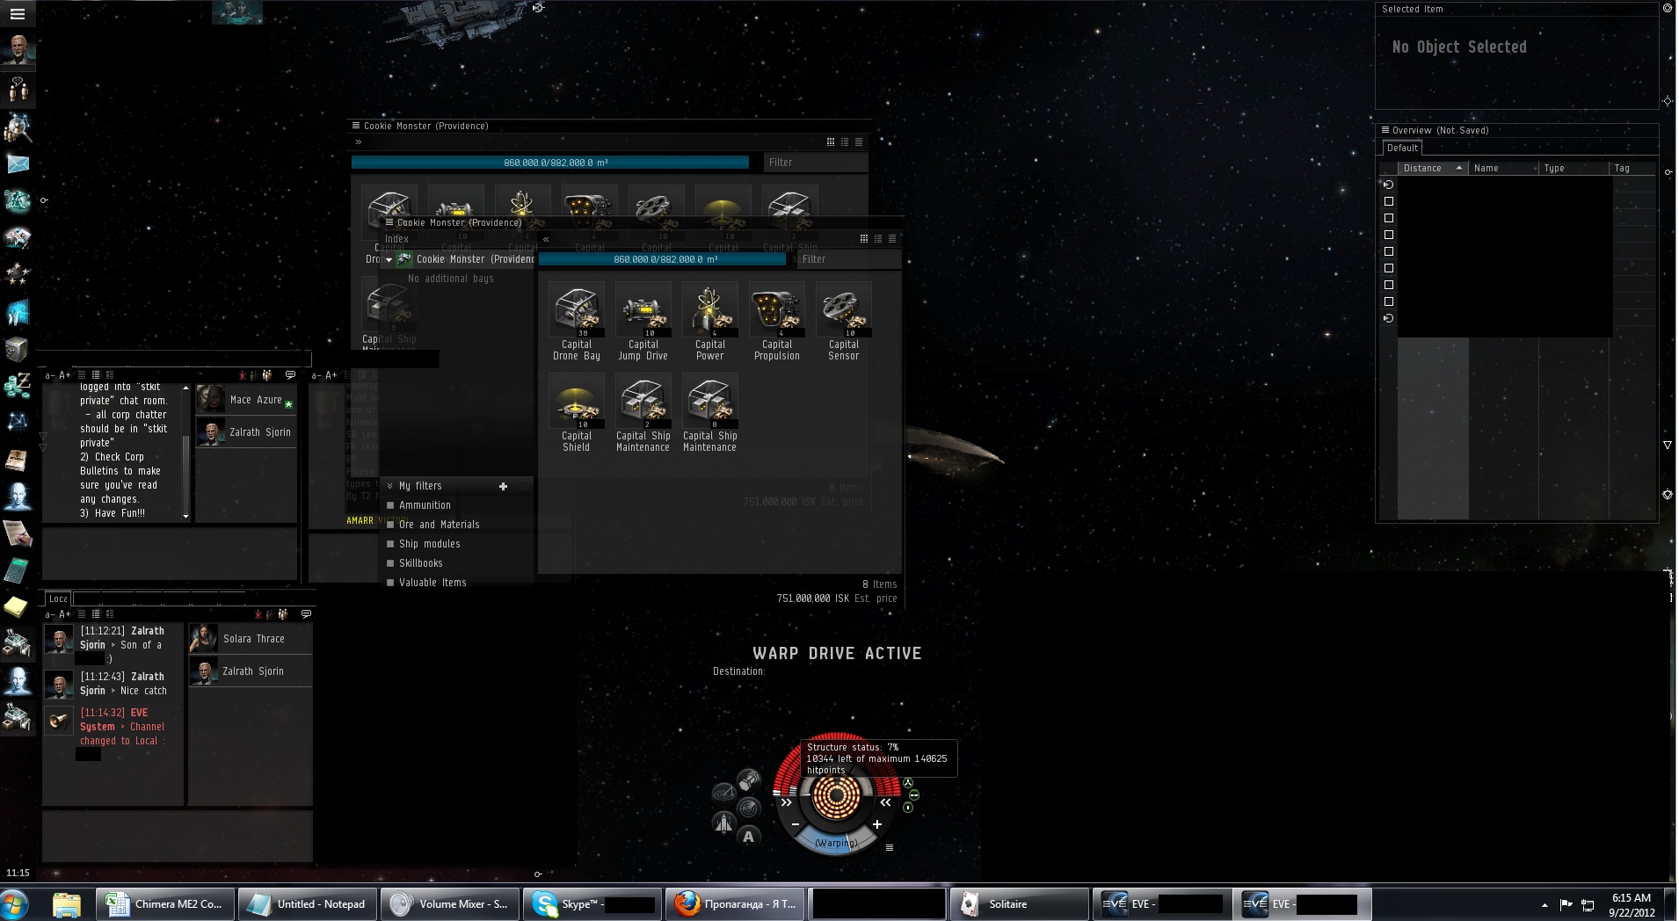Viewport: 1679px width, 921px height.
Task: Select the Default overview tab
Action: click(1402, 148)
